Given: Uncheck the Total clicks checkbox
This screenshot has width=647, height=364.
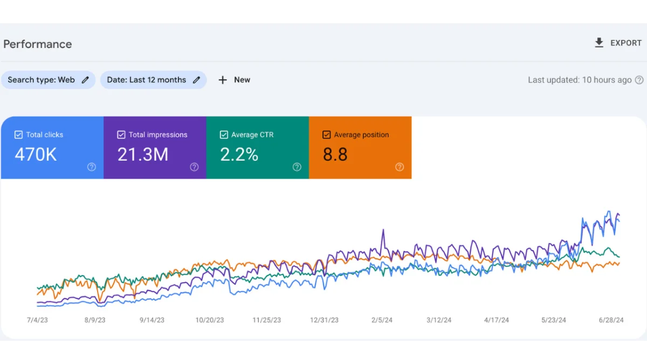Looking at the screenshot, I should (x=19, y=135).
